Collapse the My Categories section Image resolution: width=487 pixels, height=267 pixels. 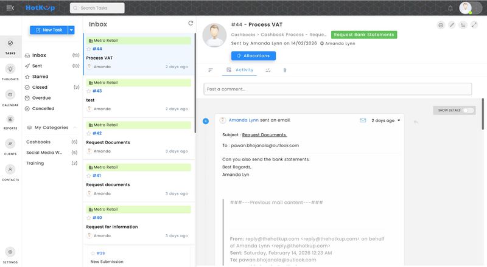[x=75, y=128]
